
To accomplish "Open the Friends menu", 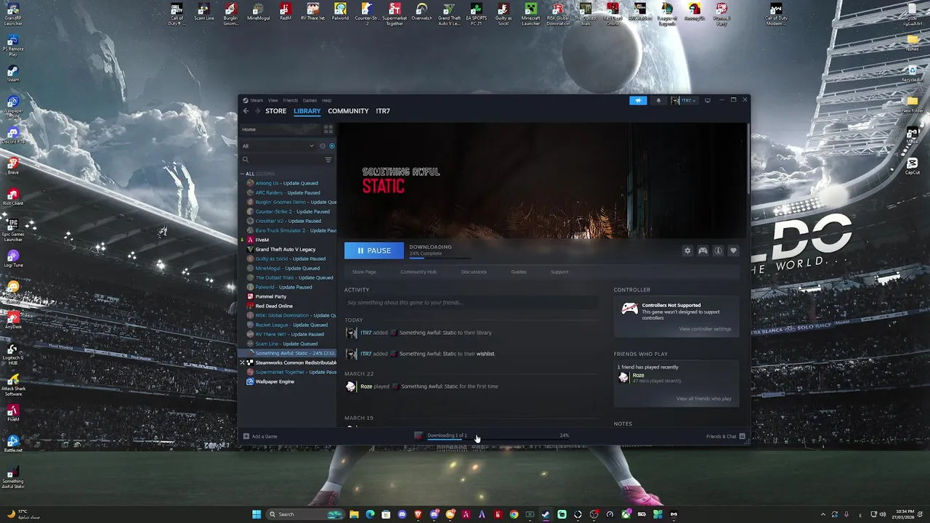I will 290,100.
